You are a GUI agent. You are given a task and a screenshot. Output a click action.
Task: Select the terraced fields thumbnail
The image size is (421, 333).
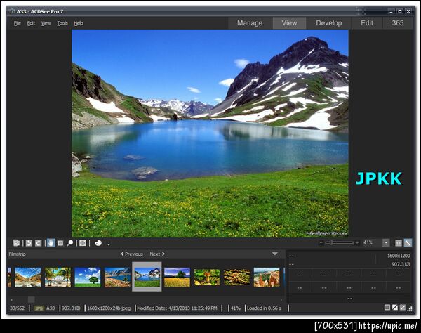237,277
